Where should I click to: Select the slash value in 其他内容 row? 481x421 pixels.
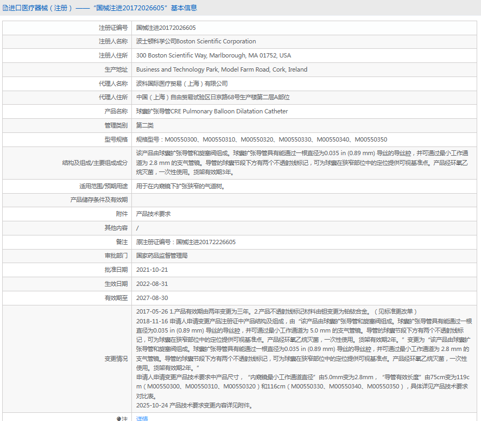(x=137, y=228)
